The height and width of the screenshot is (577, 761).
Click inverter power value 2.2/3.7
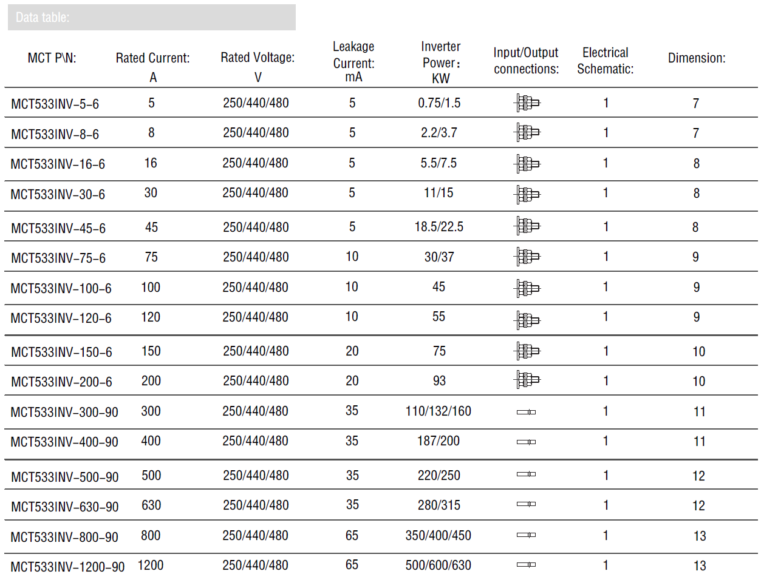tap(439, 132)
